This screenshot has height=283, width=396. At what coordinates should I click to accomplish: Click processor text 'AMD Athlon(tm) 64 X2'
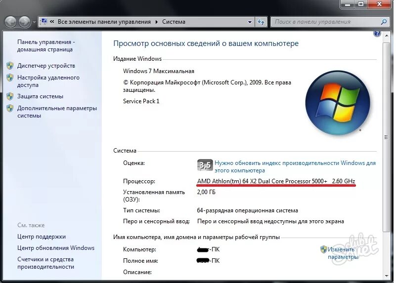pos(276,181)
